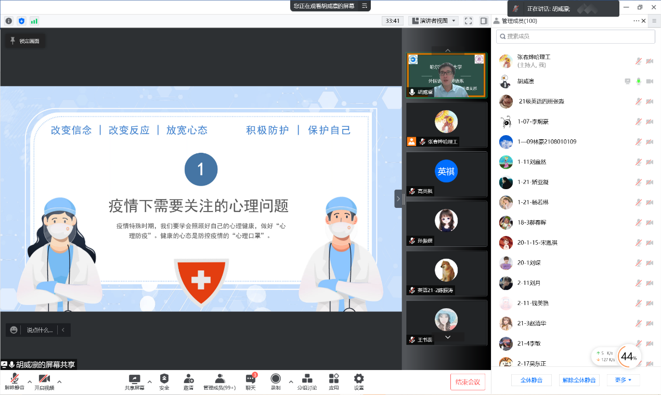The height and width of the screenshot is (395, 661).
Task: Open the 应用 apps icon
Action: 334,379
